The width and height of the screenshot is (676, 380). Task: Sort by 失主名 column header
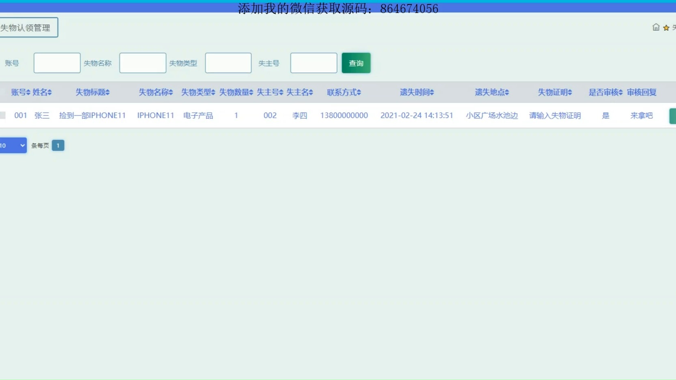click(300, 92)
